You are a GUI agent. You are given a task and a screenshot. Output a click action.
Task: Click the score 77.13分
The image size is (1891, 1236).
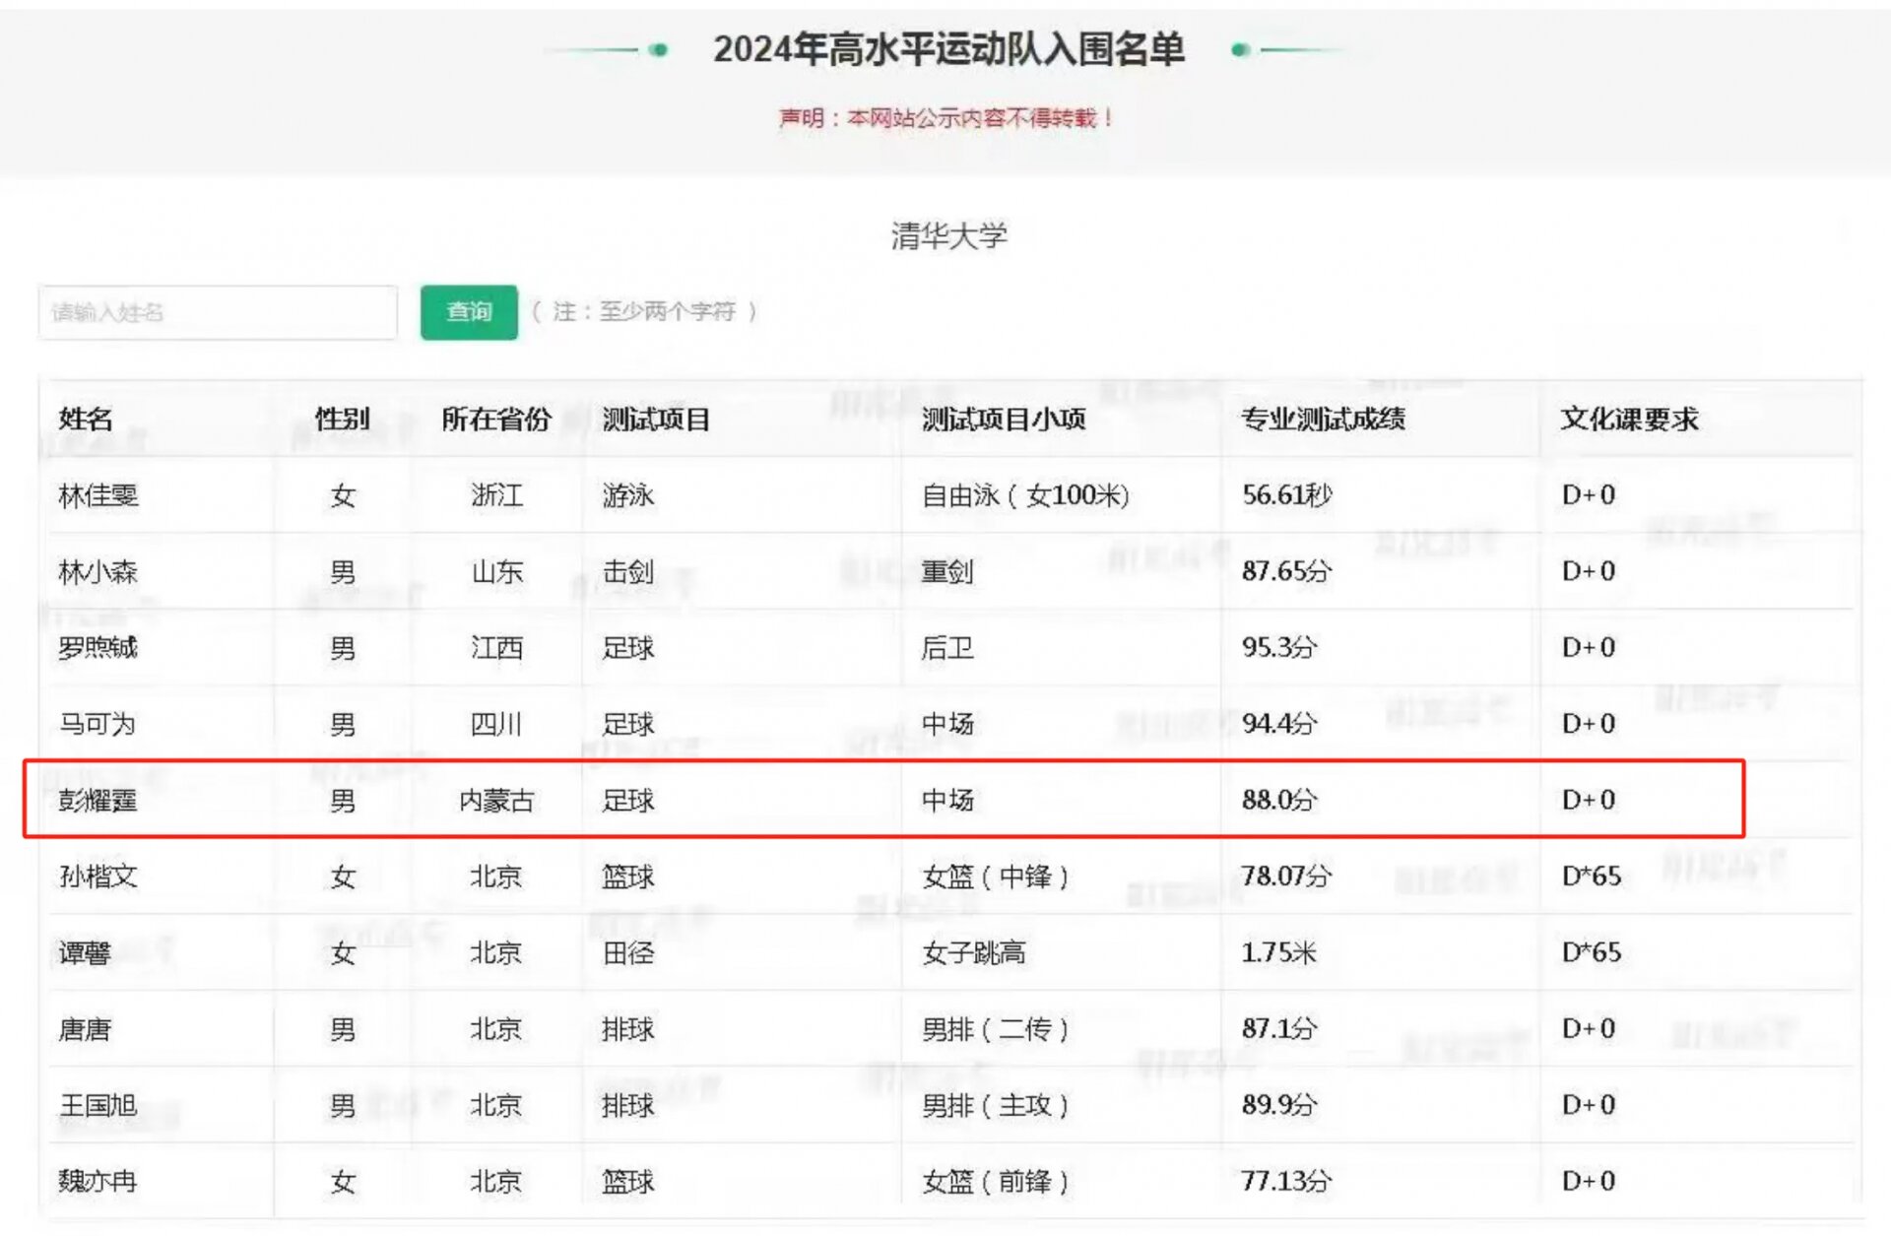click(1287, 1180)
